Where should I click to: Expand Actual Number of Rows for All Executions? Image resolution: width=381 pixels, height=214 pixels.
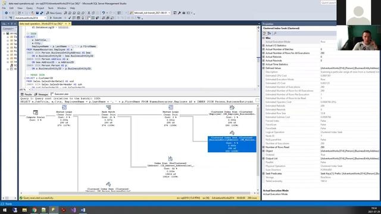pos(264,53)
